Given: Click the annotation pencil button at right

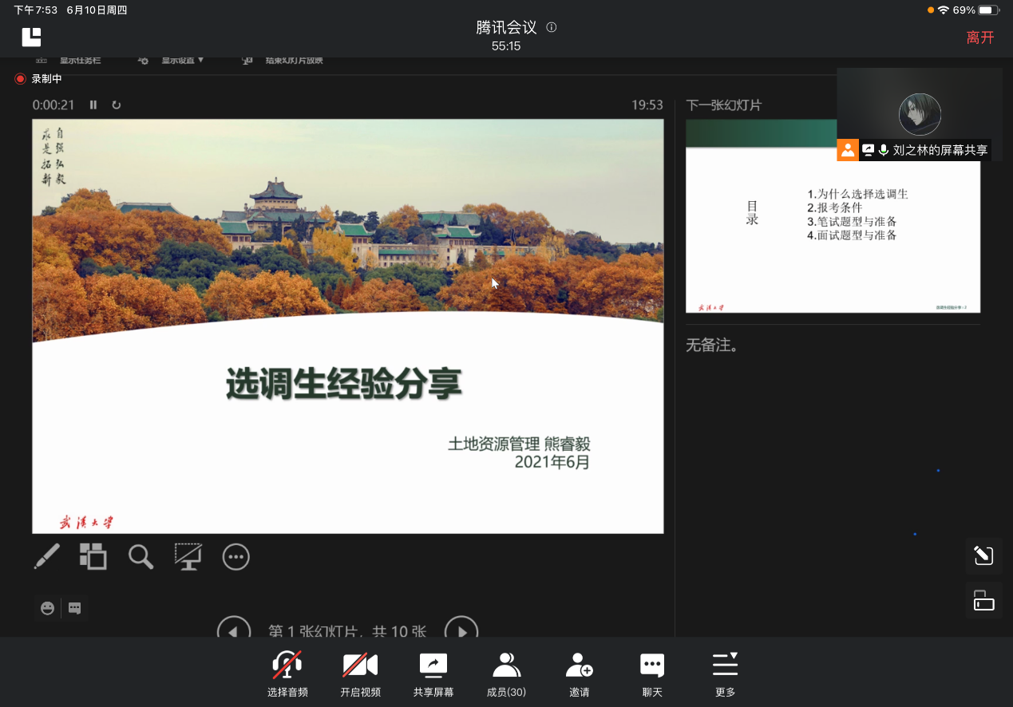Looking at the screenshot, I should pyautogui.click(x=983, y=555).
